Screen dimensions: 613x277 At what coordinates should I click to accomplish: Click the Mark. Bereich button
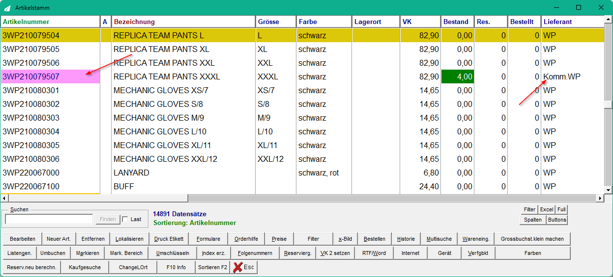(126, 253)
